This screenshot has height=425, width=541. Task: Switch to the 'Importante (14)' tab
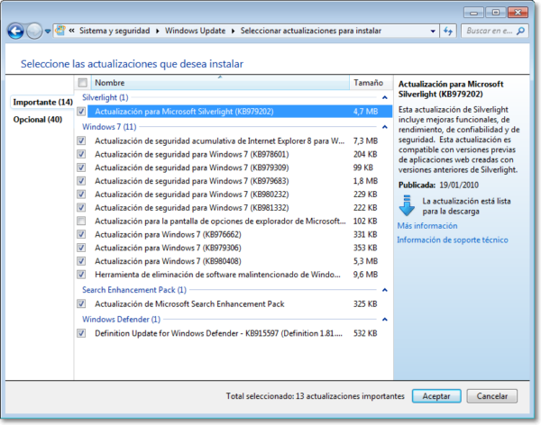42,102
